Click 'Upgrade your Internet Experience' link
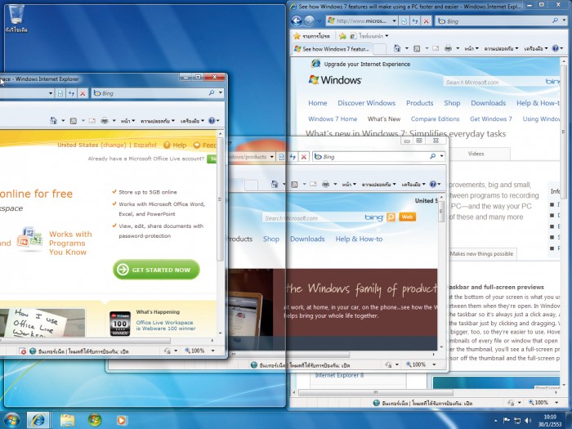Image resolution: width=572 pixels, height=429 pixels. [367, 65]
